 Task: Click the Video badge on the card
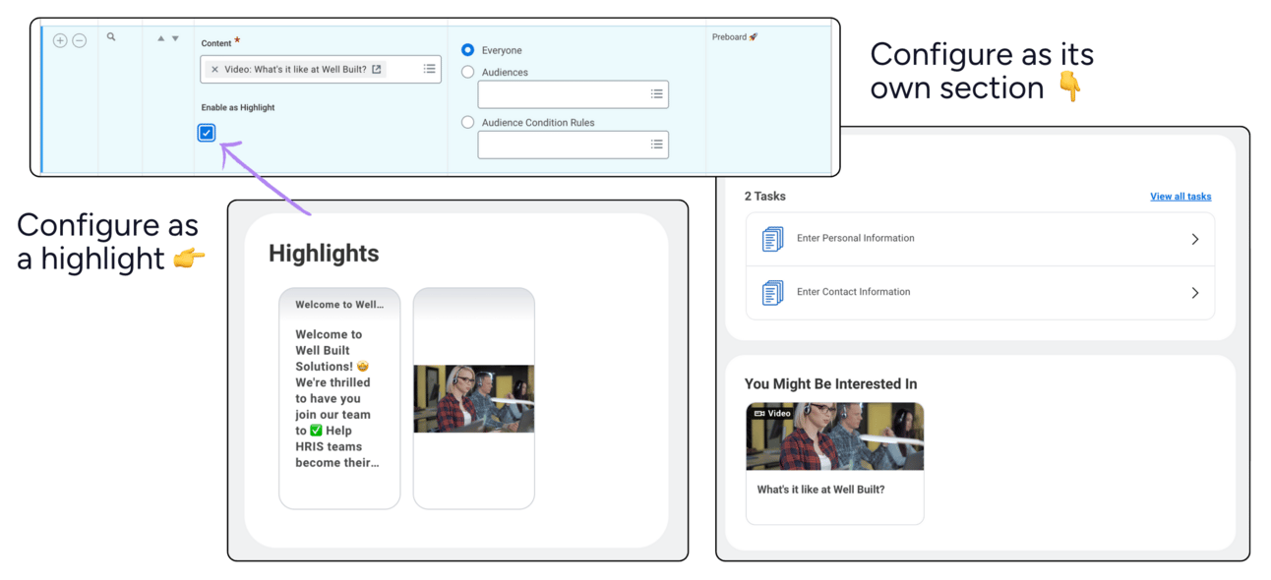[772, 414]
